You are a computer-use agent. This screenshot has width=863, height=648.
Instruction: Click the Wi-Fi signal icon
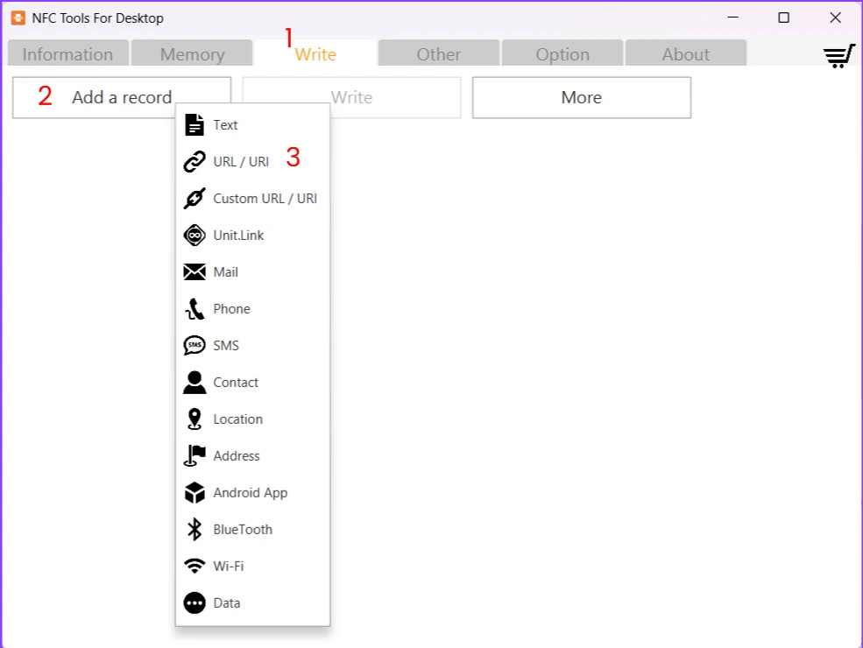tap(195, 567)
